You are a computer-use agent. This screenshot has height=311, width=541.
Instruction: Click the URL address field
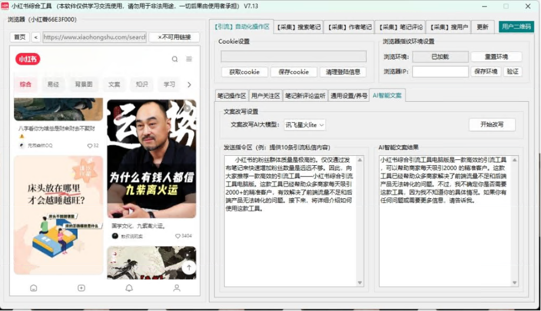tap(95, 37)
